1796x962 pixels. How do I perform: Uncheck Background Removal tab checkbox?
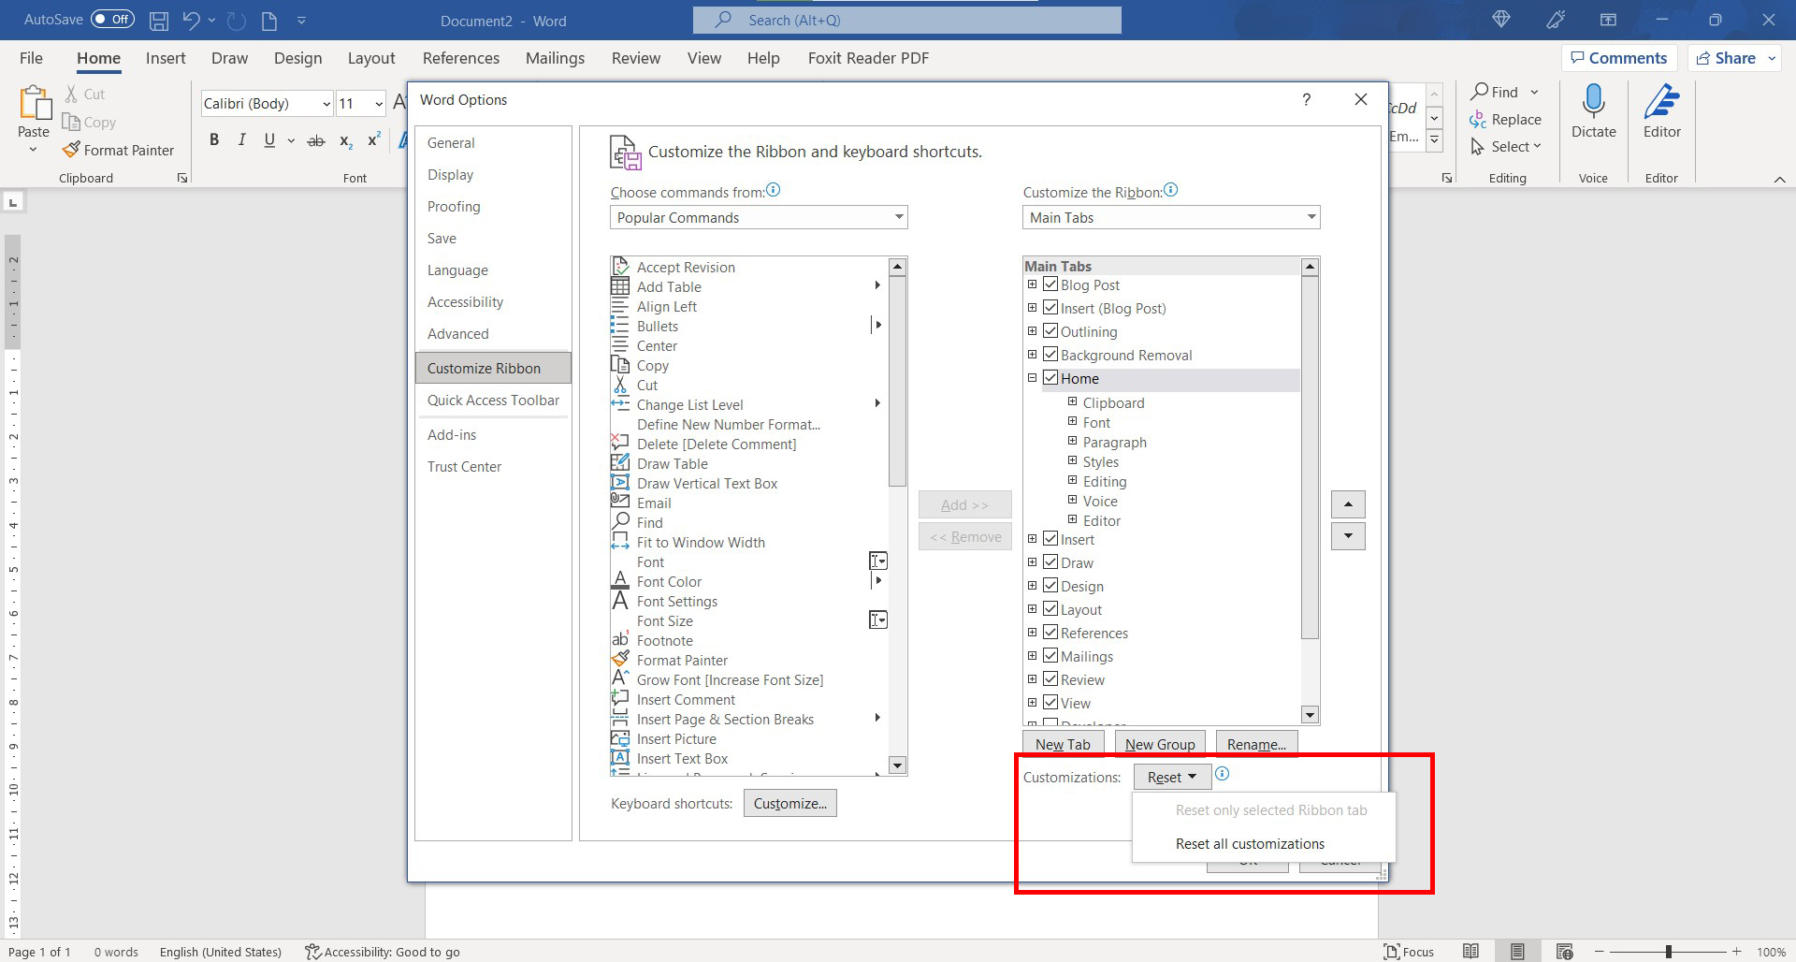[x=1050, y=355]
